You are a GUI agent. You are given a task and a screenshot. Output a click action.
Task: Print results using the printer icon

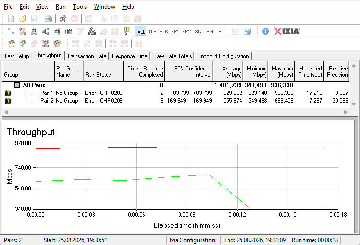tap(48, 19)
